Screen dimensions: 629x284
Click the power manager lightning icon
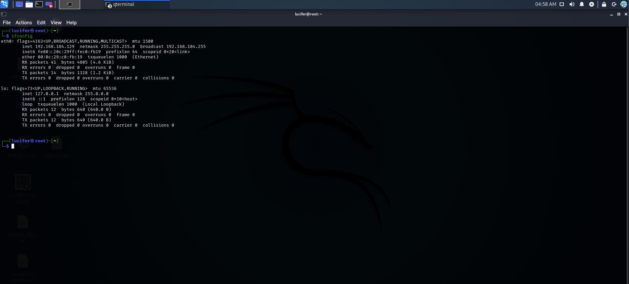coord(591,4)
